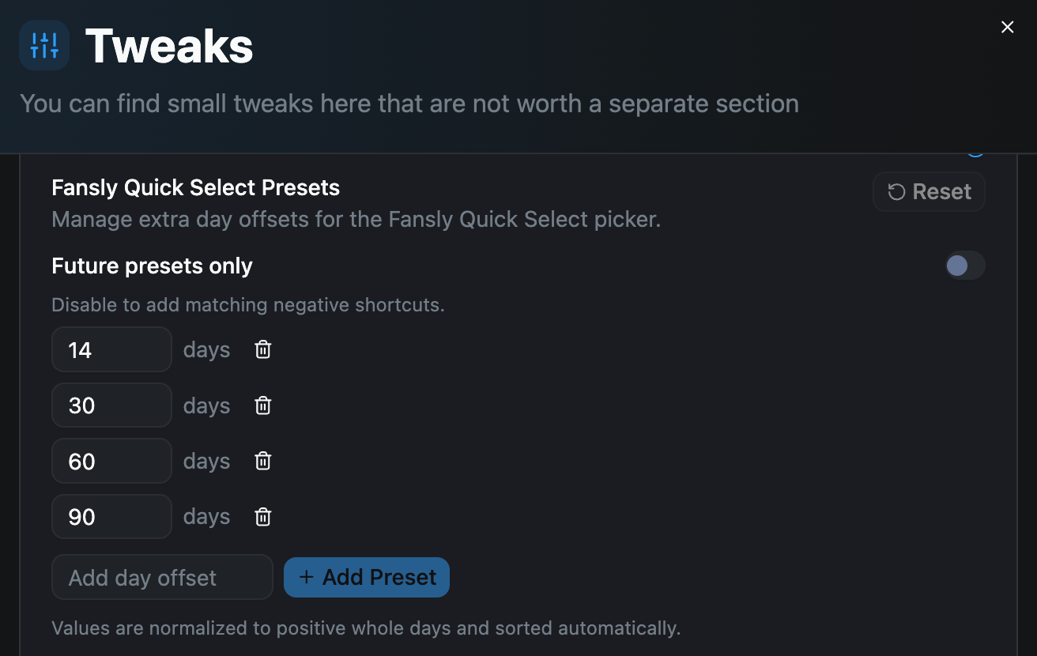The width and height of the screenshot is (1037, 656).
Task: Delete the 60 days preset
Action: (x=262, y=461)
